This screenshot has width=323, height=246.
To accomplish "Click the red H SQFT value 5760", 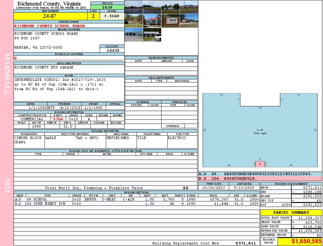I will (x=58, y=119).
